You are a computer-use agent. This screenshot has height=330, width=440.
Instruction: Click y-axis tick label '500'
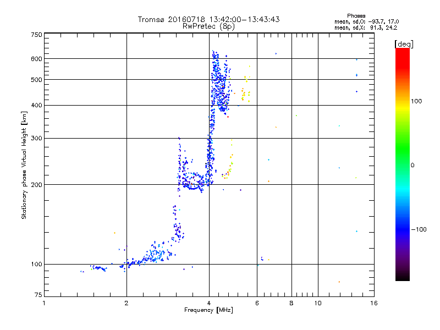coord(36,80)
